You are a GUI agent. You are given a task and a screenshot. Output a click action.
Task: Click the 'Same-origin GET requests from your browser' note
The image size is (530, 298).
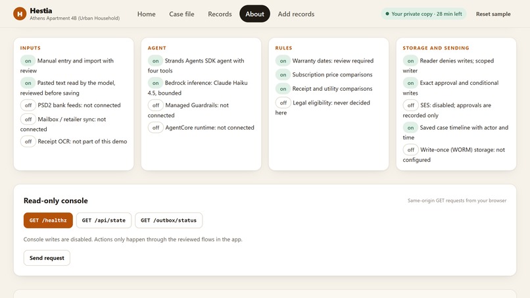tap(457, 201)
